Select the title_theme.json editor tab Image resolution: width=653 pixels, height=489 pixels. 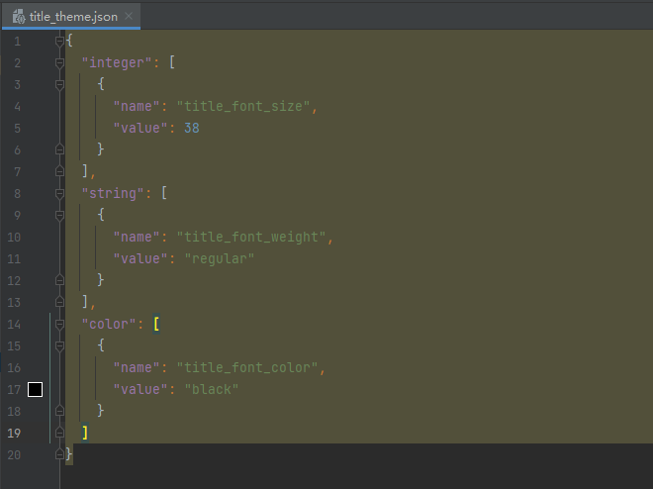tap(71, 17)
